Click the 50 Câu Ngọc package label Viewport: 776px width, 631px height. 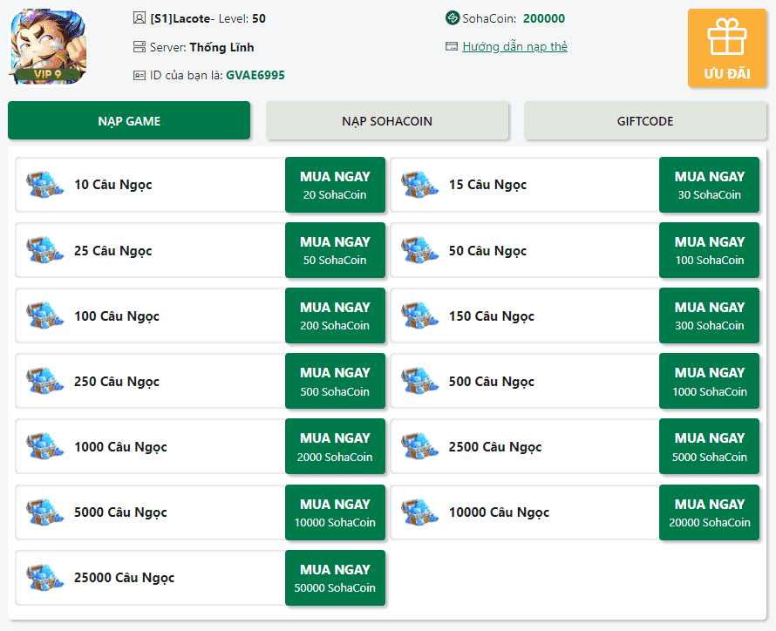click(x=487, y=251)
